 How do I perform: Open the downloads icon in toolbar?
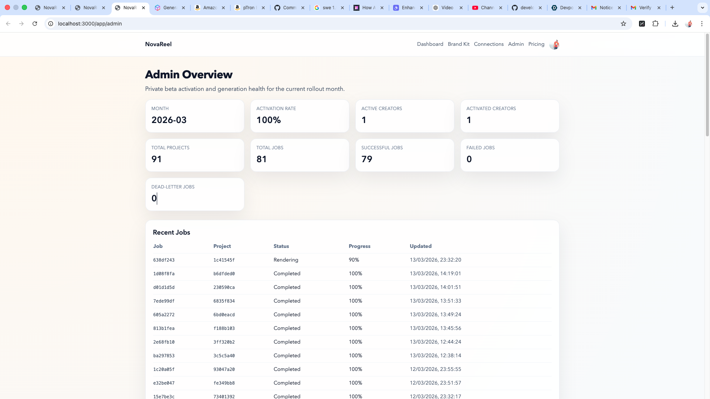(x=675, y=24)
